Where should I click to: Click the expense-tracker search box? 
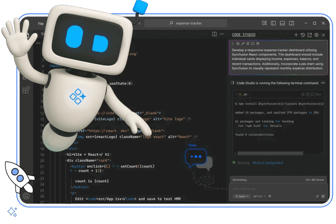coord(186,23)
